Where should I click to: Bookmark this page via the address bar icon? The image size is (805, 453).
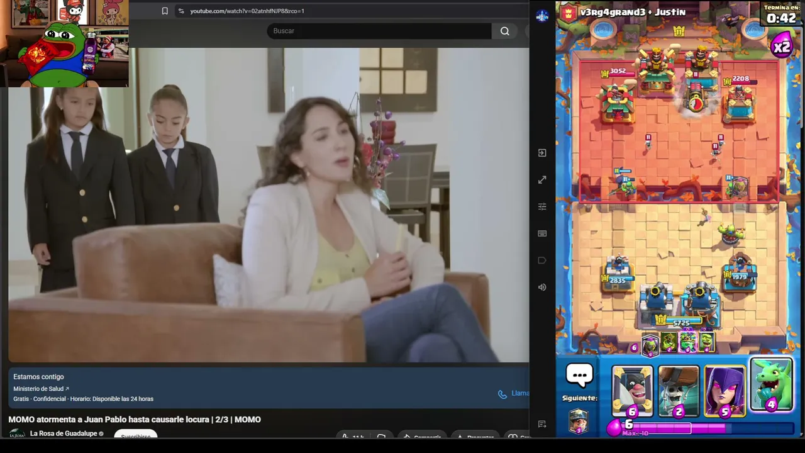click(x=165, y=11)
